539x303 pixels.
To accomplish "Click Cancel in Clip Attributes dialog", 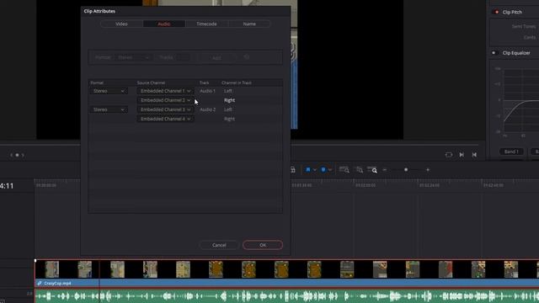I will [219, 245].
